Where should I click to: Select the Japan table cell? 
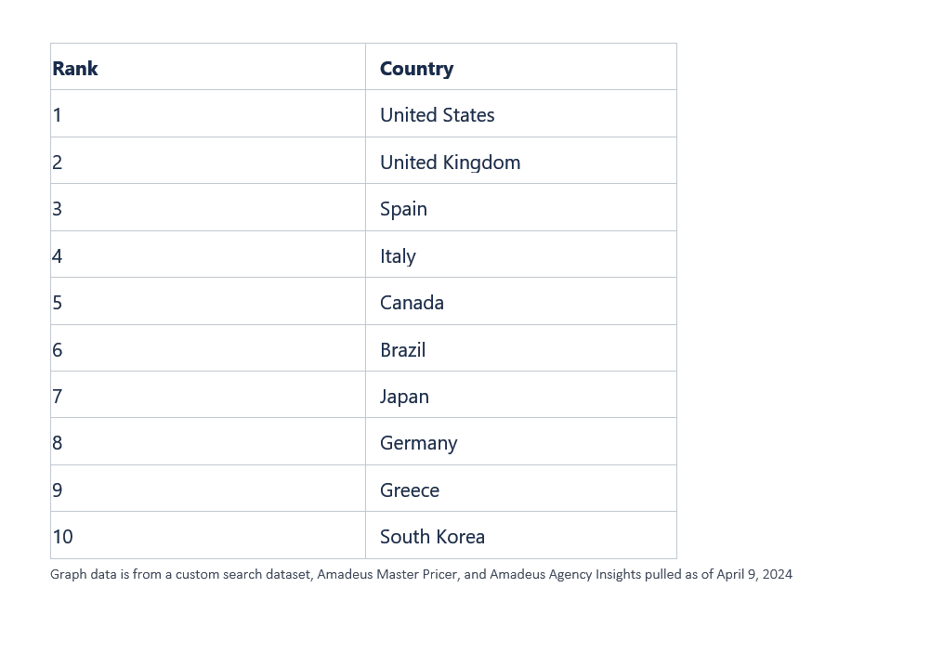404,397
